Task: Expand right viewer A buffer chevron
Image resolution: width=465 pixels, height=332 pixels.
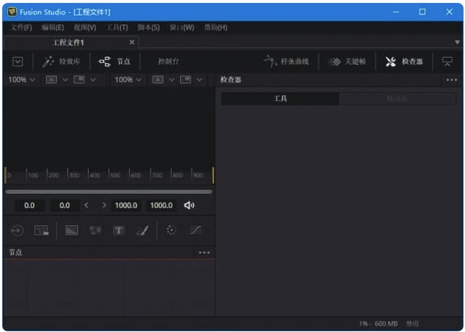Action: point(172,80)
